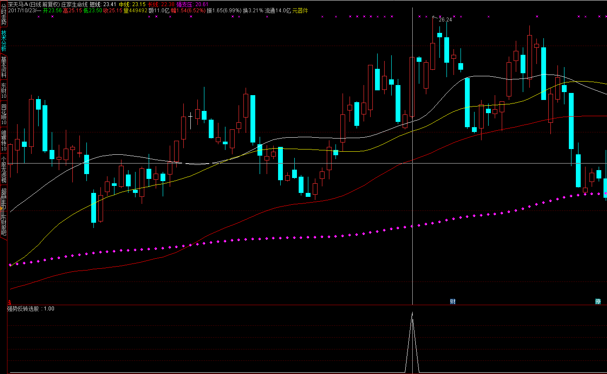Screen dimensions: 607x374
Task: Click the 短线: 23.41 value
Action: [x=103, y=4]
